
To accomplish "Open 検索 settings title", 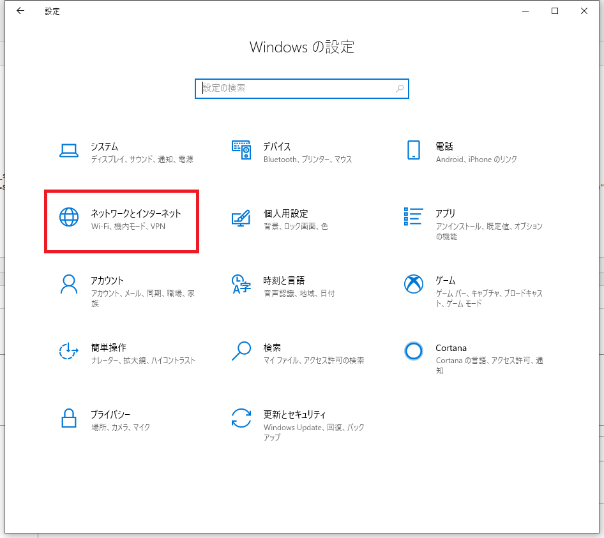I will tap(272, 347).
